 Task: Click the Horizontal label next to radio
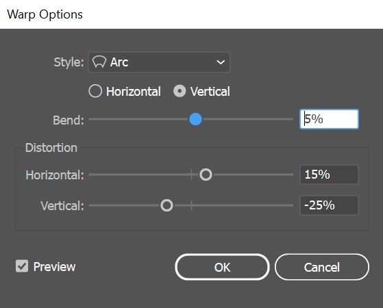[134, 92]
